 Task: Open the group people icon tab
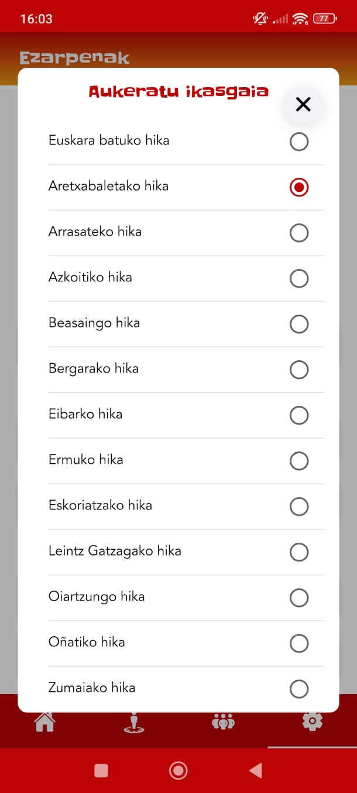[223, 722]
